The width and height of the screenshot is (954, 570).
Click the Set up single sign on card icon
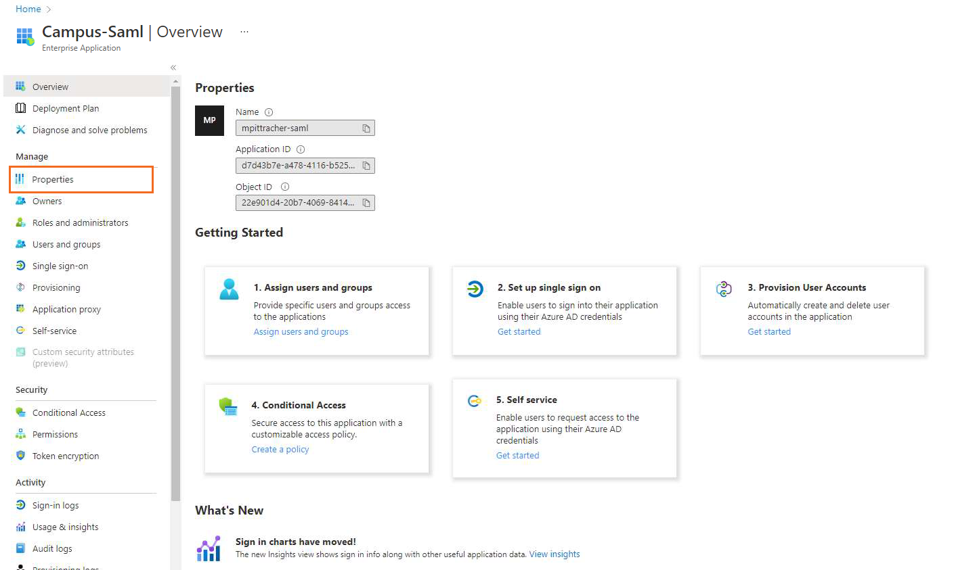[475, 289]
